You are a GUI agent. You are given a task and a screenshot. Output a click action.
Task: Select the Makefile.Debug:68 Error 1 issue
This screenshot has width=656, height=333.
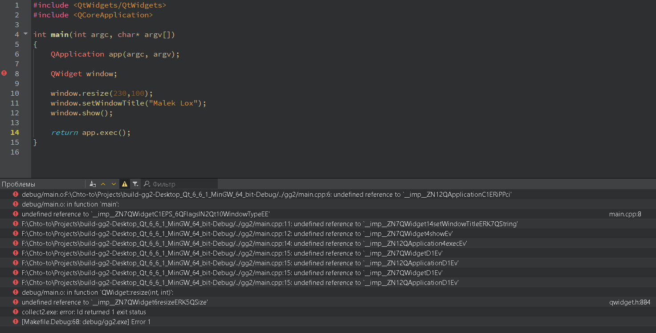(x=328, y=322)
